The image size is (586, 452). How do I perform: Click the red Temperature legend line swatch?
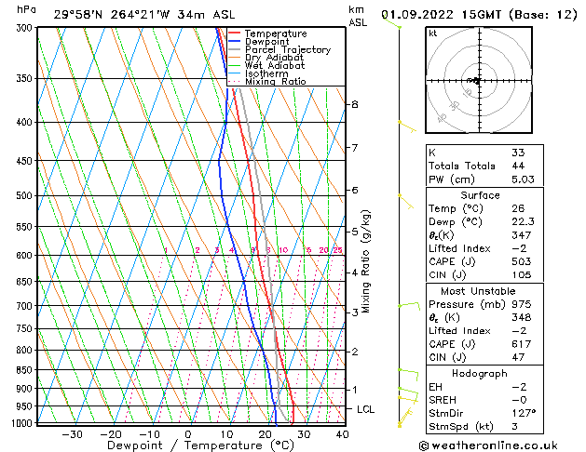click(235, 33)
